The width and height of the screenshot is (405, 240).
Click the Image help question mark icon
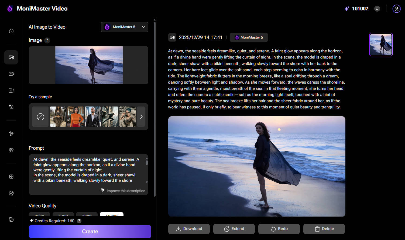(47, 40)
